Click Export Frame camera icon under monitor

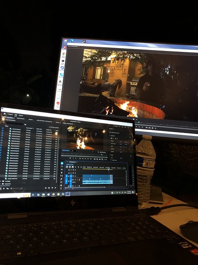coord(100,159)
